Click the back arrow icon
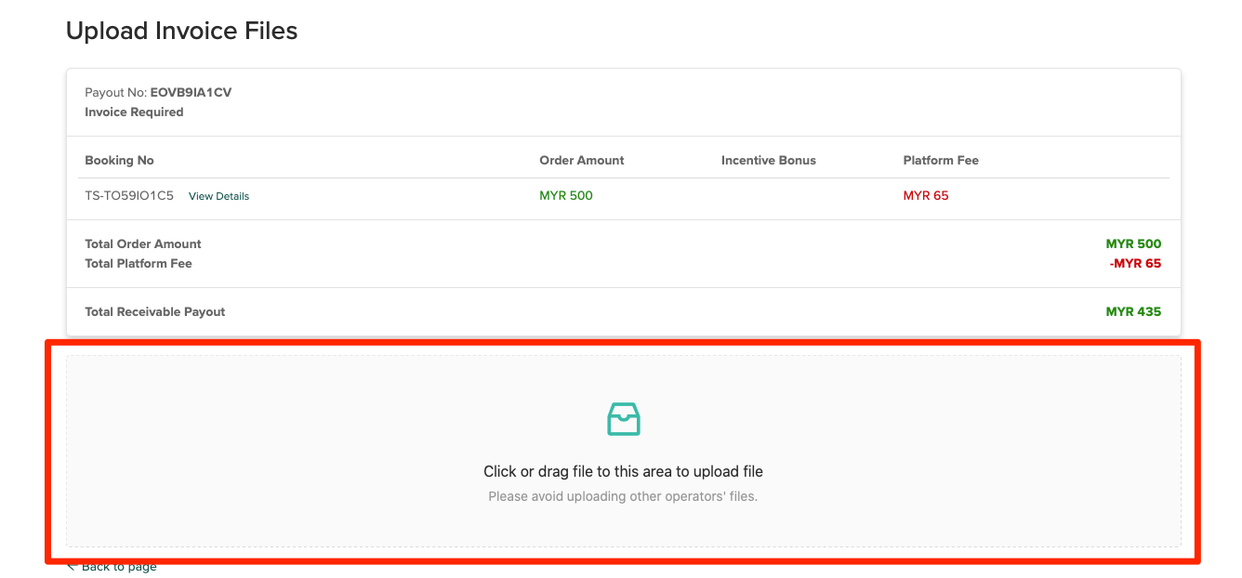 72,567
